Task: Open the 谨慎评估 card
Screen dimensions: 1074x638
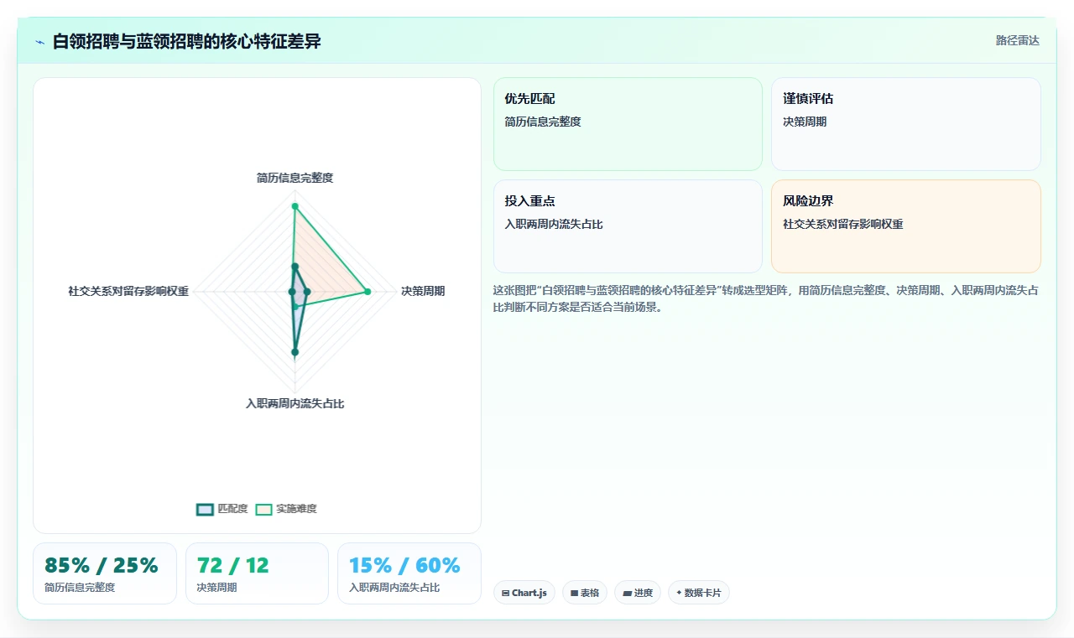Action: tap(906, 124)
